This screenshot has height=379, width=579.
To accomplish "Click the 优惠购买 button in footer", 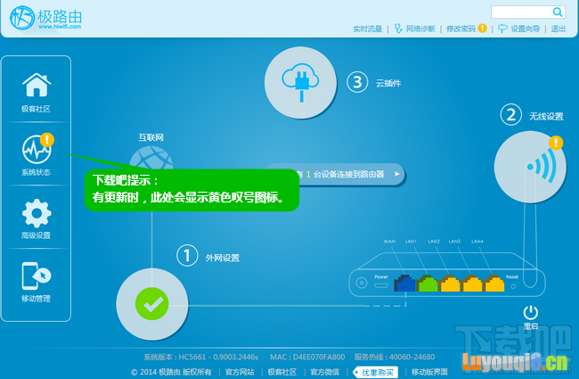I will coord(378,372).
